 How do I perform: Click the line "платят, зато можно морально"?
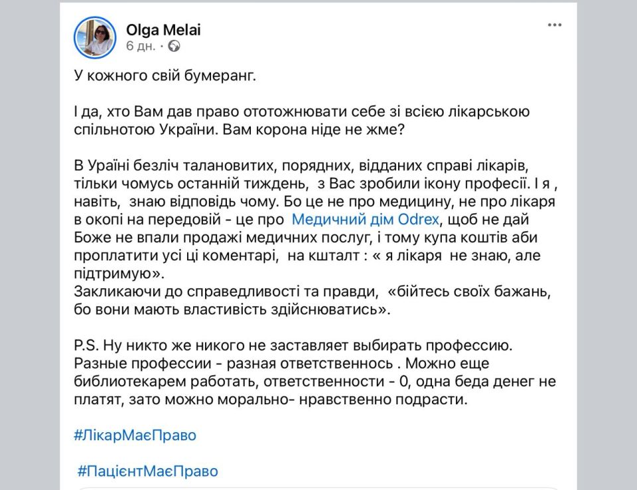[x=272, y=400]
